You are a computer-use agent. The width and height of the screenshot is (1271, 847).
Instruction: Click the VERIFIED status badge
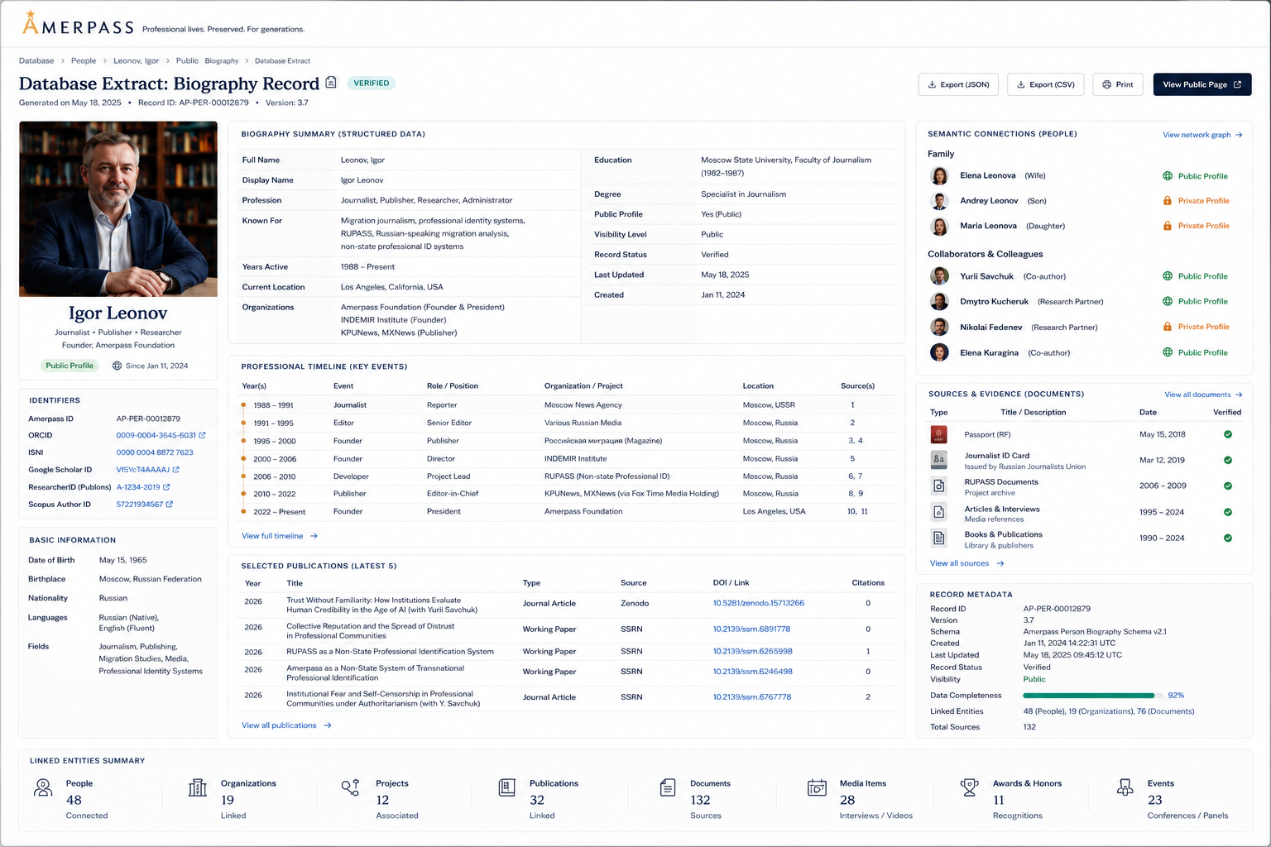coord(372,83)
